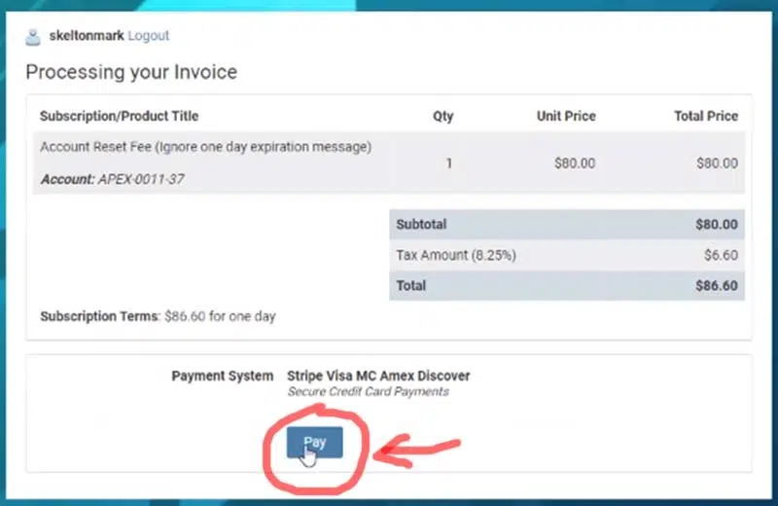778x506 pixels.
Task: Click the account number APEX-0011-37
Action: coord(141,179)
